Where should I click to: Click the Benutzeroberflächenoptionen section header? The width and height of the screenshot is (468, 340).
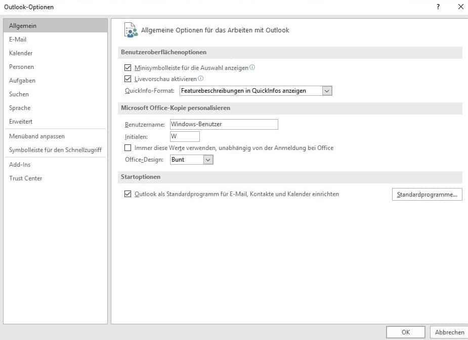pyautogui.click(x=163, y=52)
